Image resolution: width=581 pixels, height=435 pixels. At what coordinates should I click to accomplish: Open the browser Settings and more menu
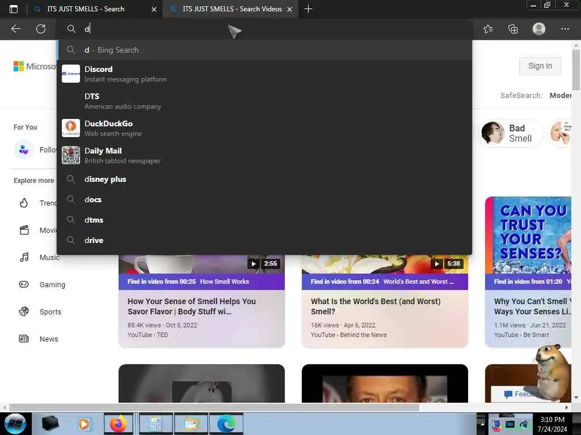click(565, 29)
